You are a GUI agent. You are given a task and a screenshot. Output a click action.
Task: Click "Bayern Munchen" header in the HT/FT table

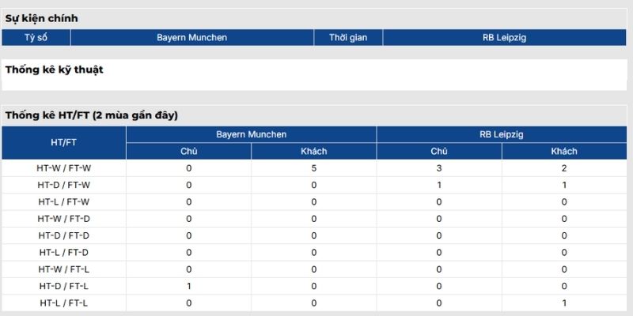click(251, 135)
